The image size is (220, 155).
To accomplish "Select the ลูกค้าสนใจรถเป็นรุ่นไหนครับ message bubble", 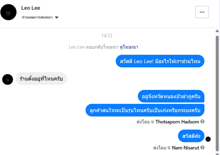I will click(x=145, y=110).
